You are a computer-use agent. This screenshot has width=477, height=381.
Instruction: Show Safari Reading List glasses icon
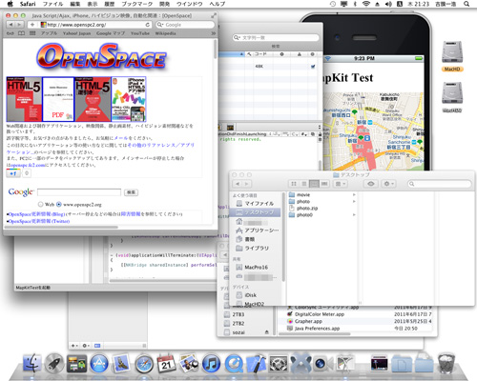pos(10,33)
